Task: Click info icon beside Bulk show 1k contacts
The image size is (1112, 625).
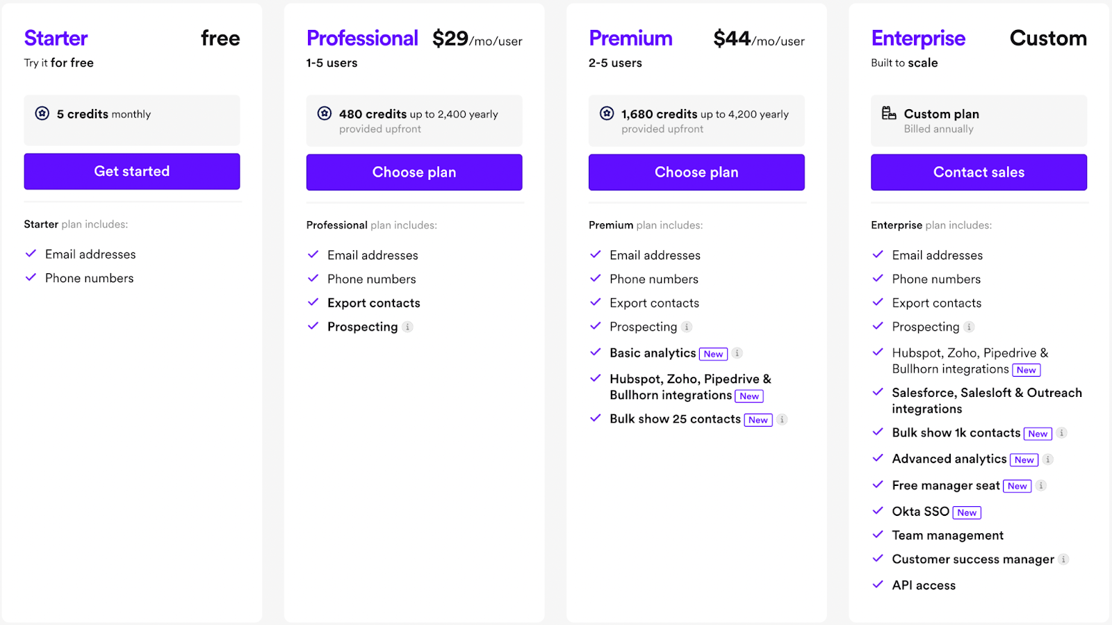Action: [1062, 433]
